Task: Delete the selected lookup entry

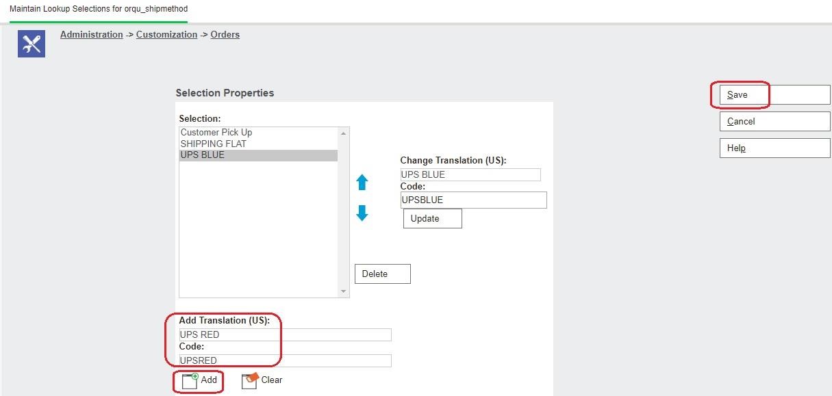Action: pyautogui.click(x=382, y=274)
